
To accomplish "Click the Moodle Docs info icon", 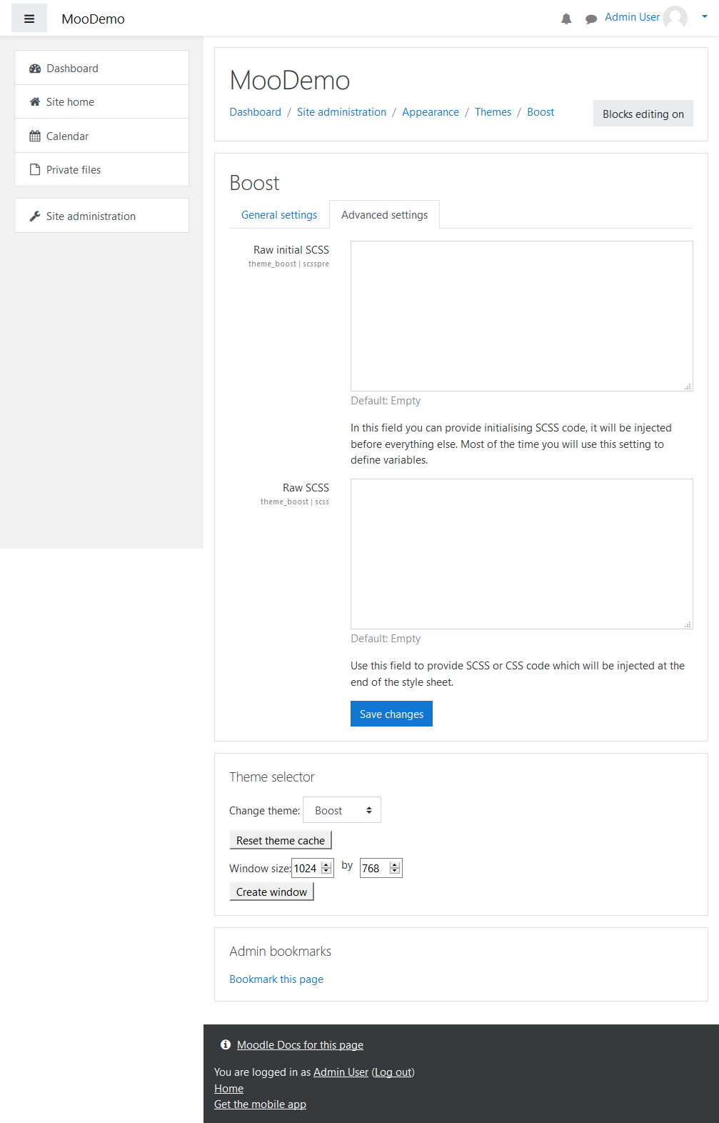I will click(x=226, y=1044).
